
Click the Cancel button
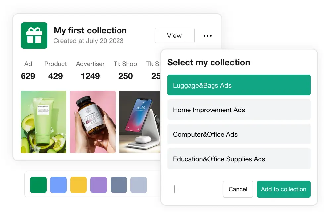click(x=238, y=189)
